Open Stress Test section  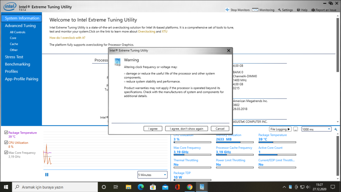[x=14, y=57]
